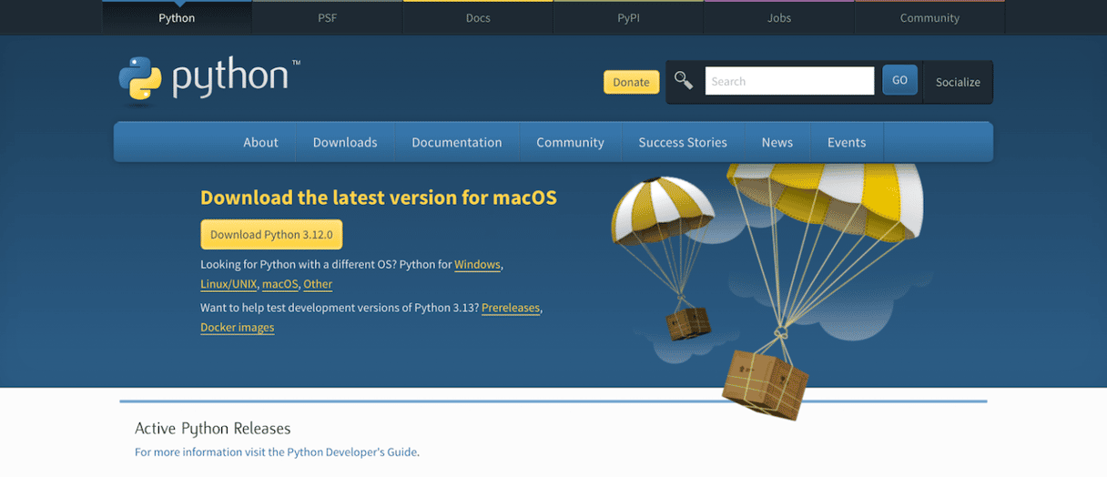Go to the News section
This screenshot has height=477, width=1107.
click(x=777, y=143)
